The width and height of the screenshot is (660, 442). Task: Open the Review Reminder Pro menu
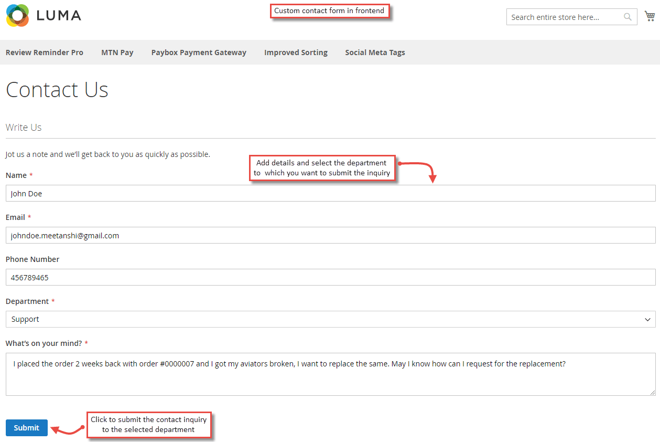[44, 52]
